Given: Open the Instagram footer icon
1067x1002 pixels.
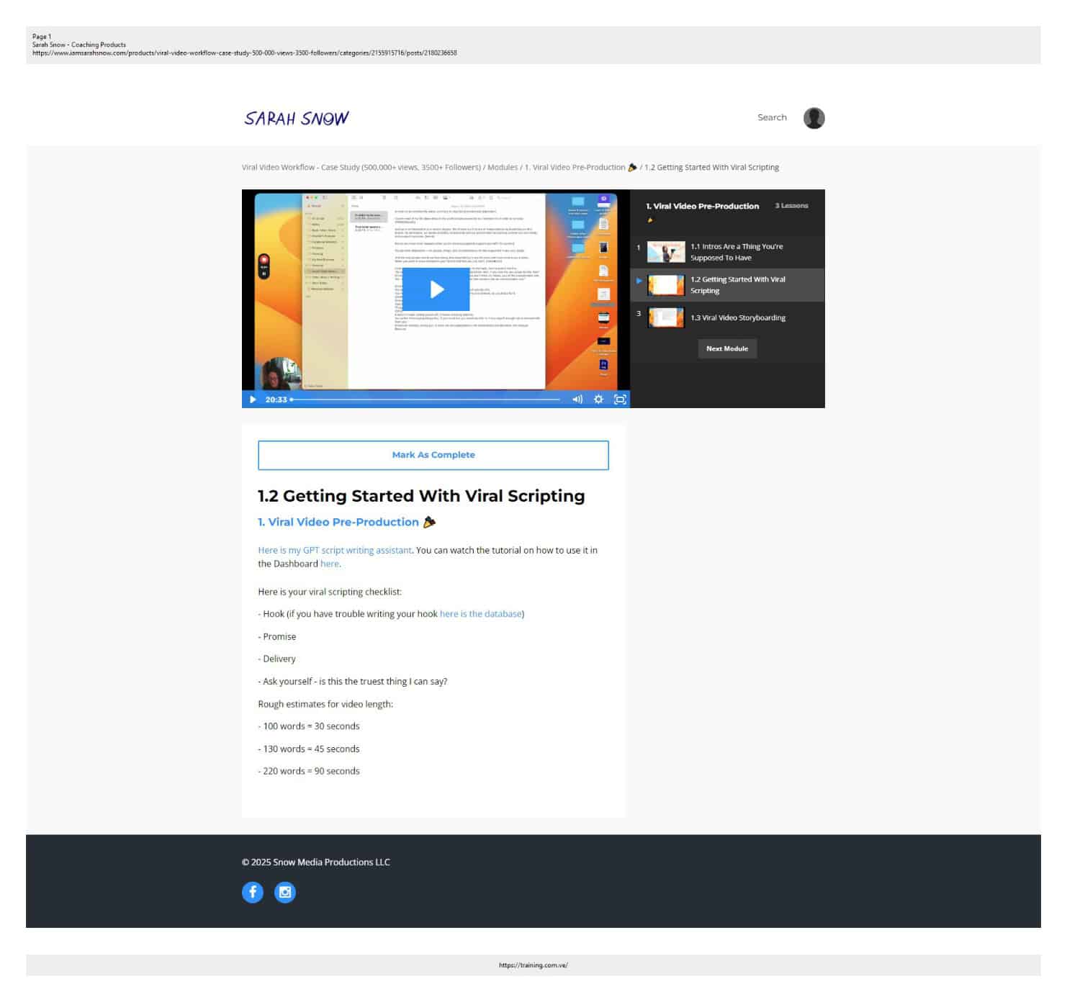Looking at the screenshot, I should coord(285,893).
